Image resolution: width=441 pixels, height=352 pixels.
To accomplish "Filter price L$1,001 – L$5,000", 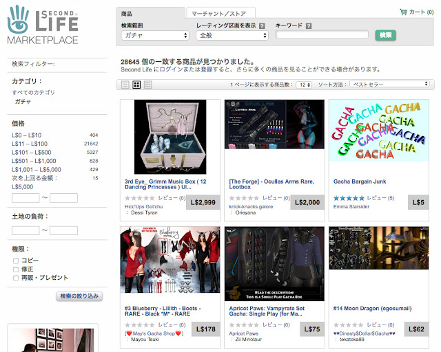I will pos(37,170).
